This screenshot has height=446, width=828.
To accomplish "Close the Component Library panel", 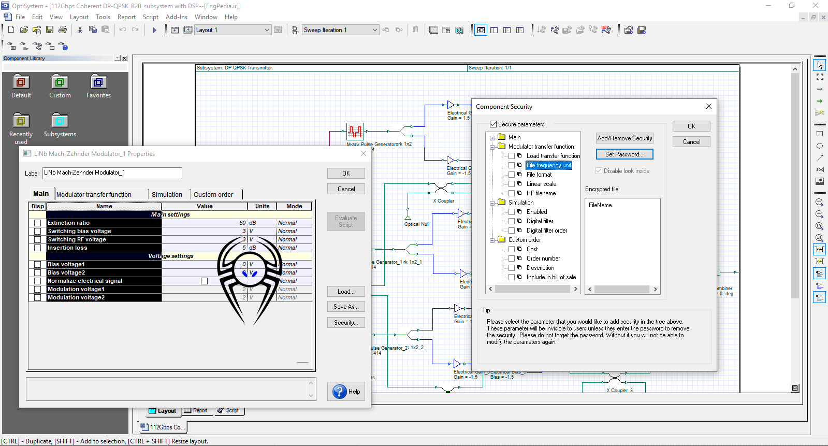I will tap(124, 59).
